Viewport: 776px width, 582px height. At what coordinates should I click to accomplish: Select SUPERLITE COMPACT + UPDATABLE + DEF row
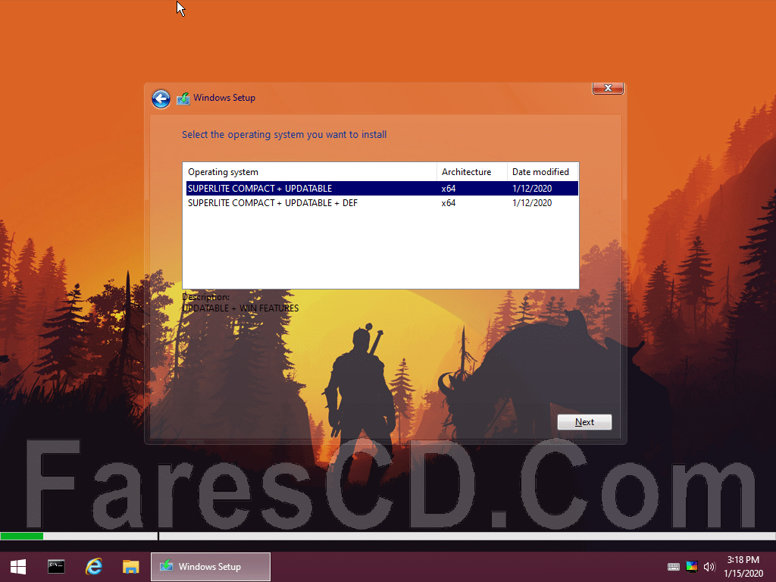(382, 203)
